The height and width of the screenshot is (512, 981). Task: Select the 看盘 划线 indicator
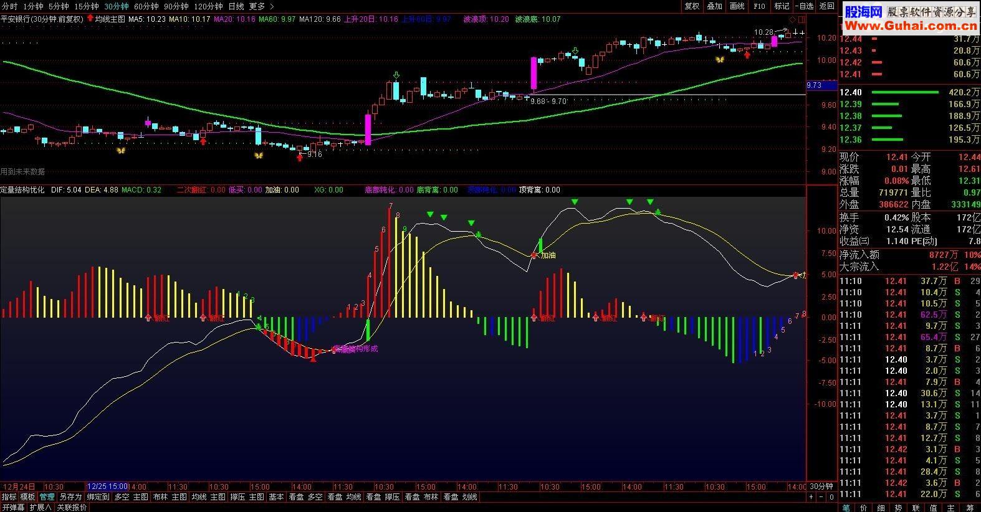click(460, 497)
